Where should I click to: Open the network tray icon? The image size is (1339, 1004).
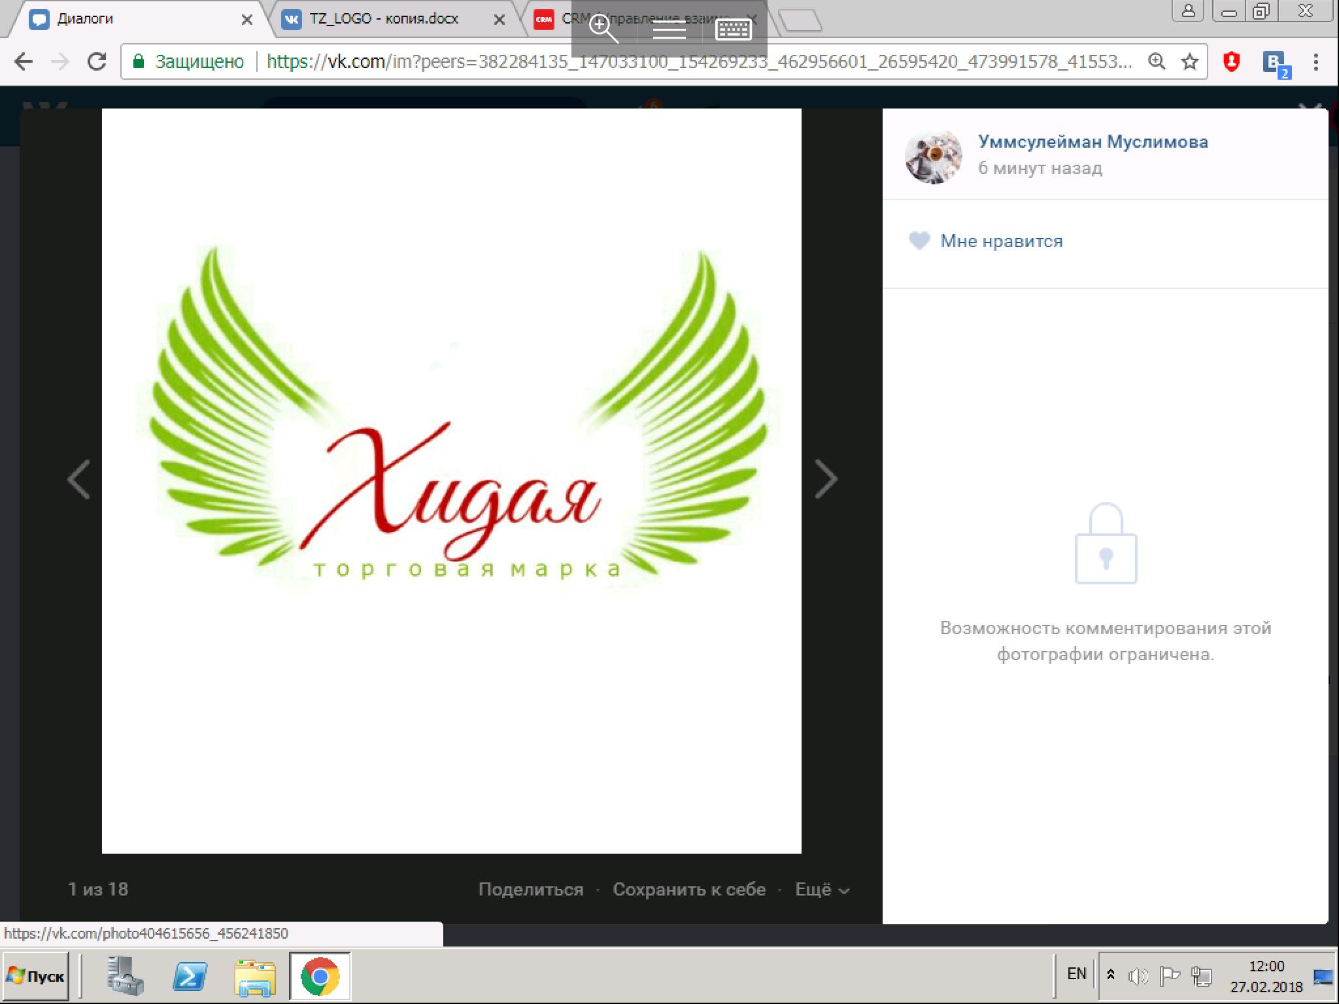coord(1201,977)
